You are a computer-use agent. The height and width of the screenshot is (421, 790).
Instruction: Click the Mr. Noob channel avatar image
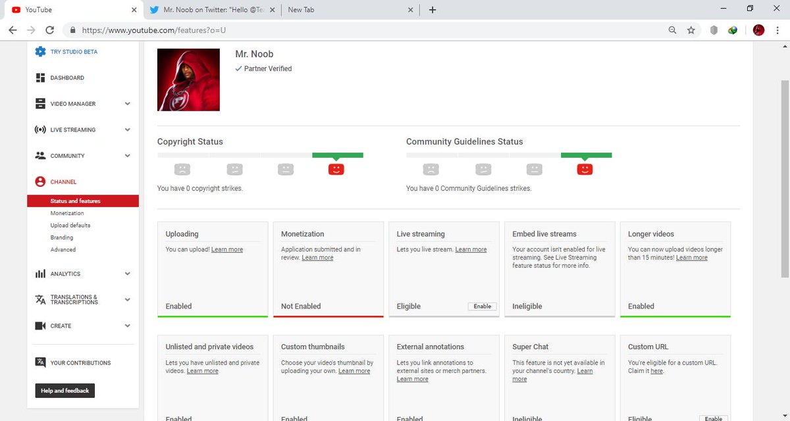[x=188, y=80]
